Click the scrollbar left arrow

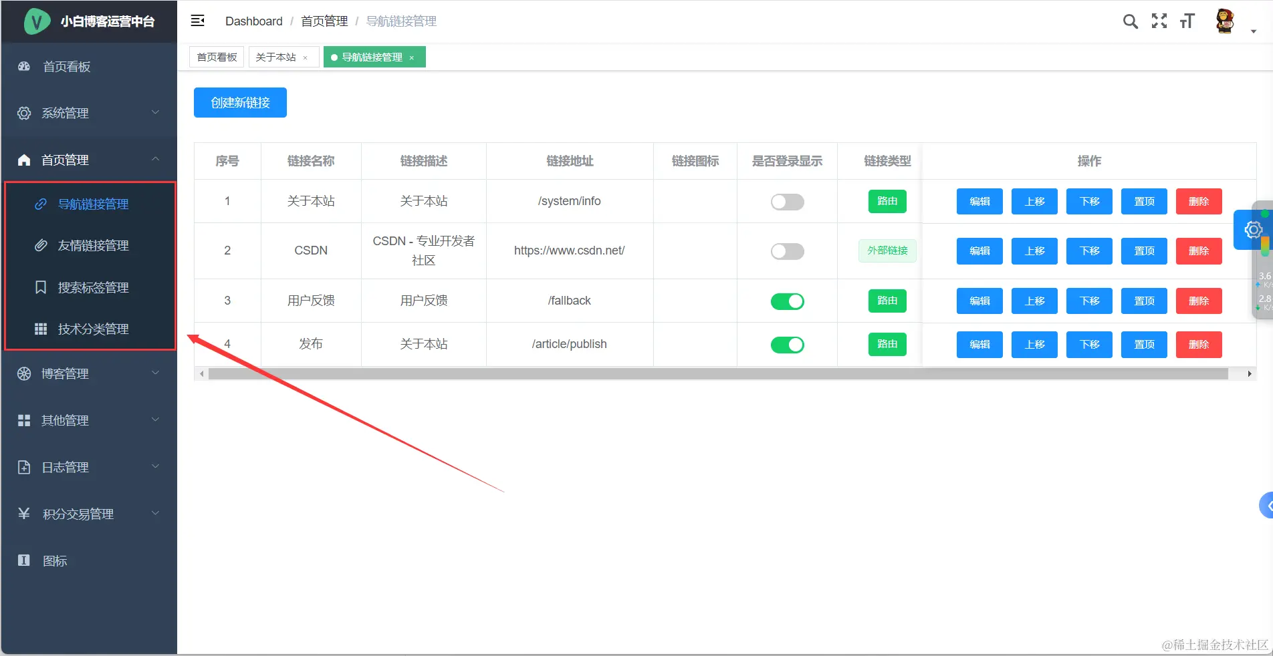tap(201, 374)
